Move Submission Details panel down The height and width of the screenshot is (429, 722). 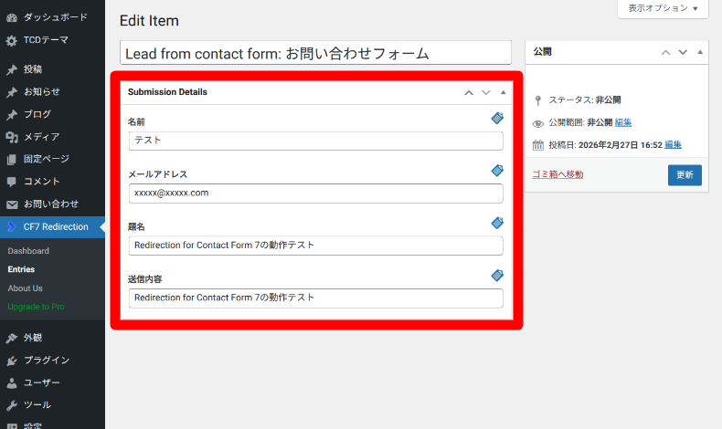click(x=486, y=92)
